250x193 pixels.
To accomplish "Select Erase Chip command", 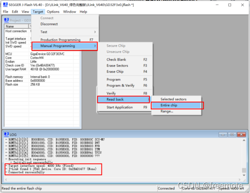I will [x=125, y=72].
